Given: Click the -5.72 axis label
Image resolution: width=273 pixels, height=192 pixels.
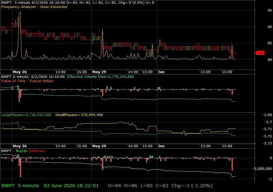Looking at the screenshot, I should point(267,136).
